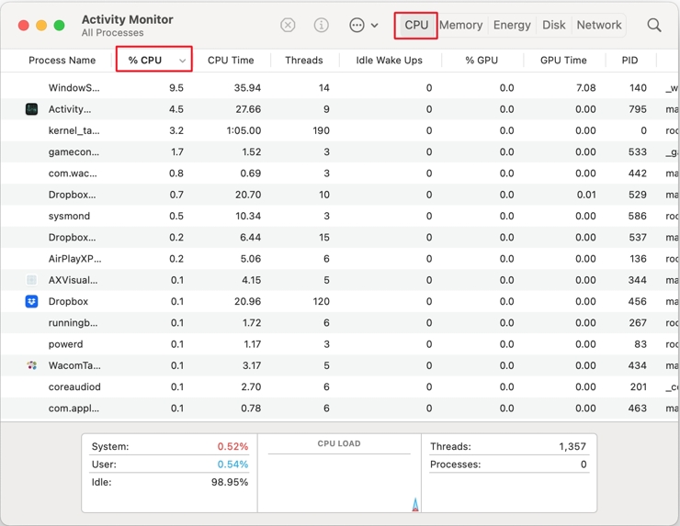Viewport: 680px width, 526px height.
Task: Sort by the PID column header
Action: (629, 61)
